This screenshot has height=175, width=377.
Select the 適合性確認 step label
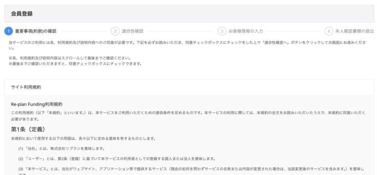click(x=133, y=31)
